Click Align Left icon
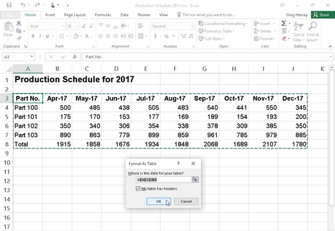 [101, 36]
